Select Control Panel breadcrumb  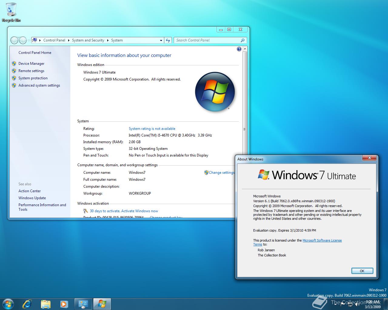coord(54,40)
